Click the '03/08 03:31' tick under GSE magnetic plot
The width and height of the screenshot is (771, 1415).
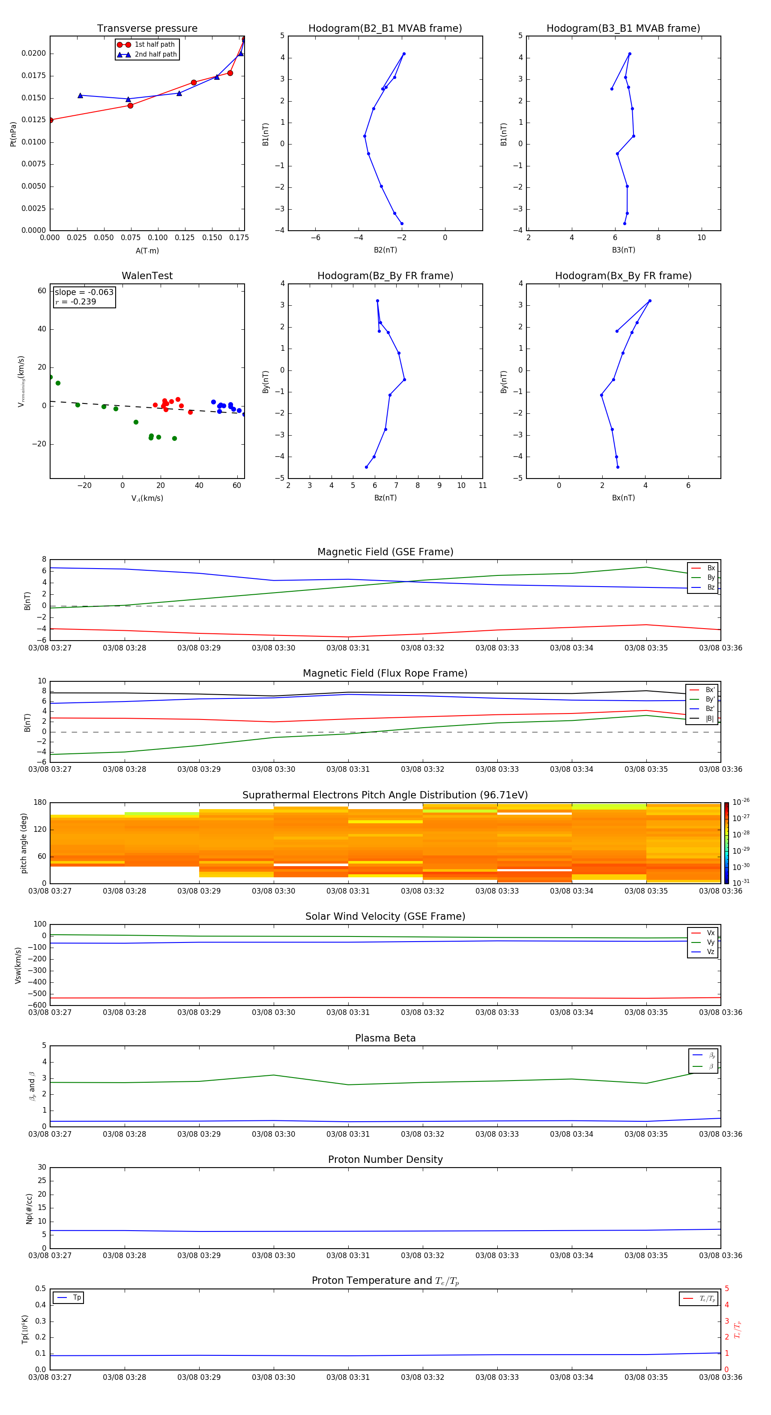pos(348,648)
